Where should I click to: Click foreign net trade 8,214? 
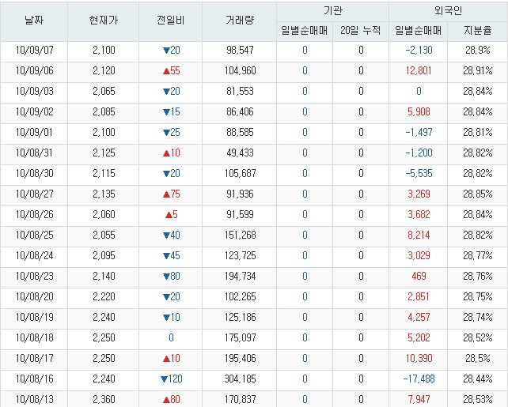[419, 235]
